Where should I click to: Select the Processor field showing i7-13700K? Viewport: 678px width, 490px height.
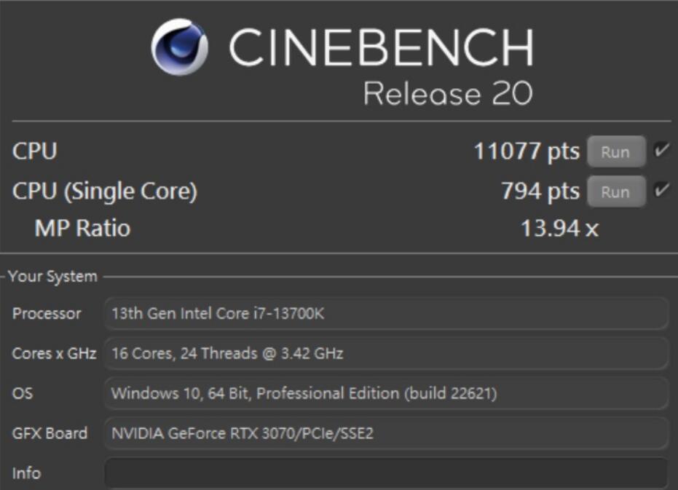pos(386,314)
